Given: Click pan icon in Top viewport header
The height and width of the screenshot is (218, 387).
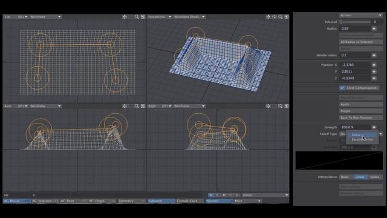Looking at the screenshot, I should pyautogui.click(x=125, y=17).
